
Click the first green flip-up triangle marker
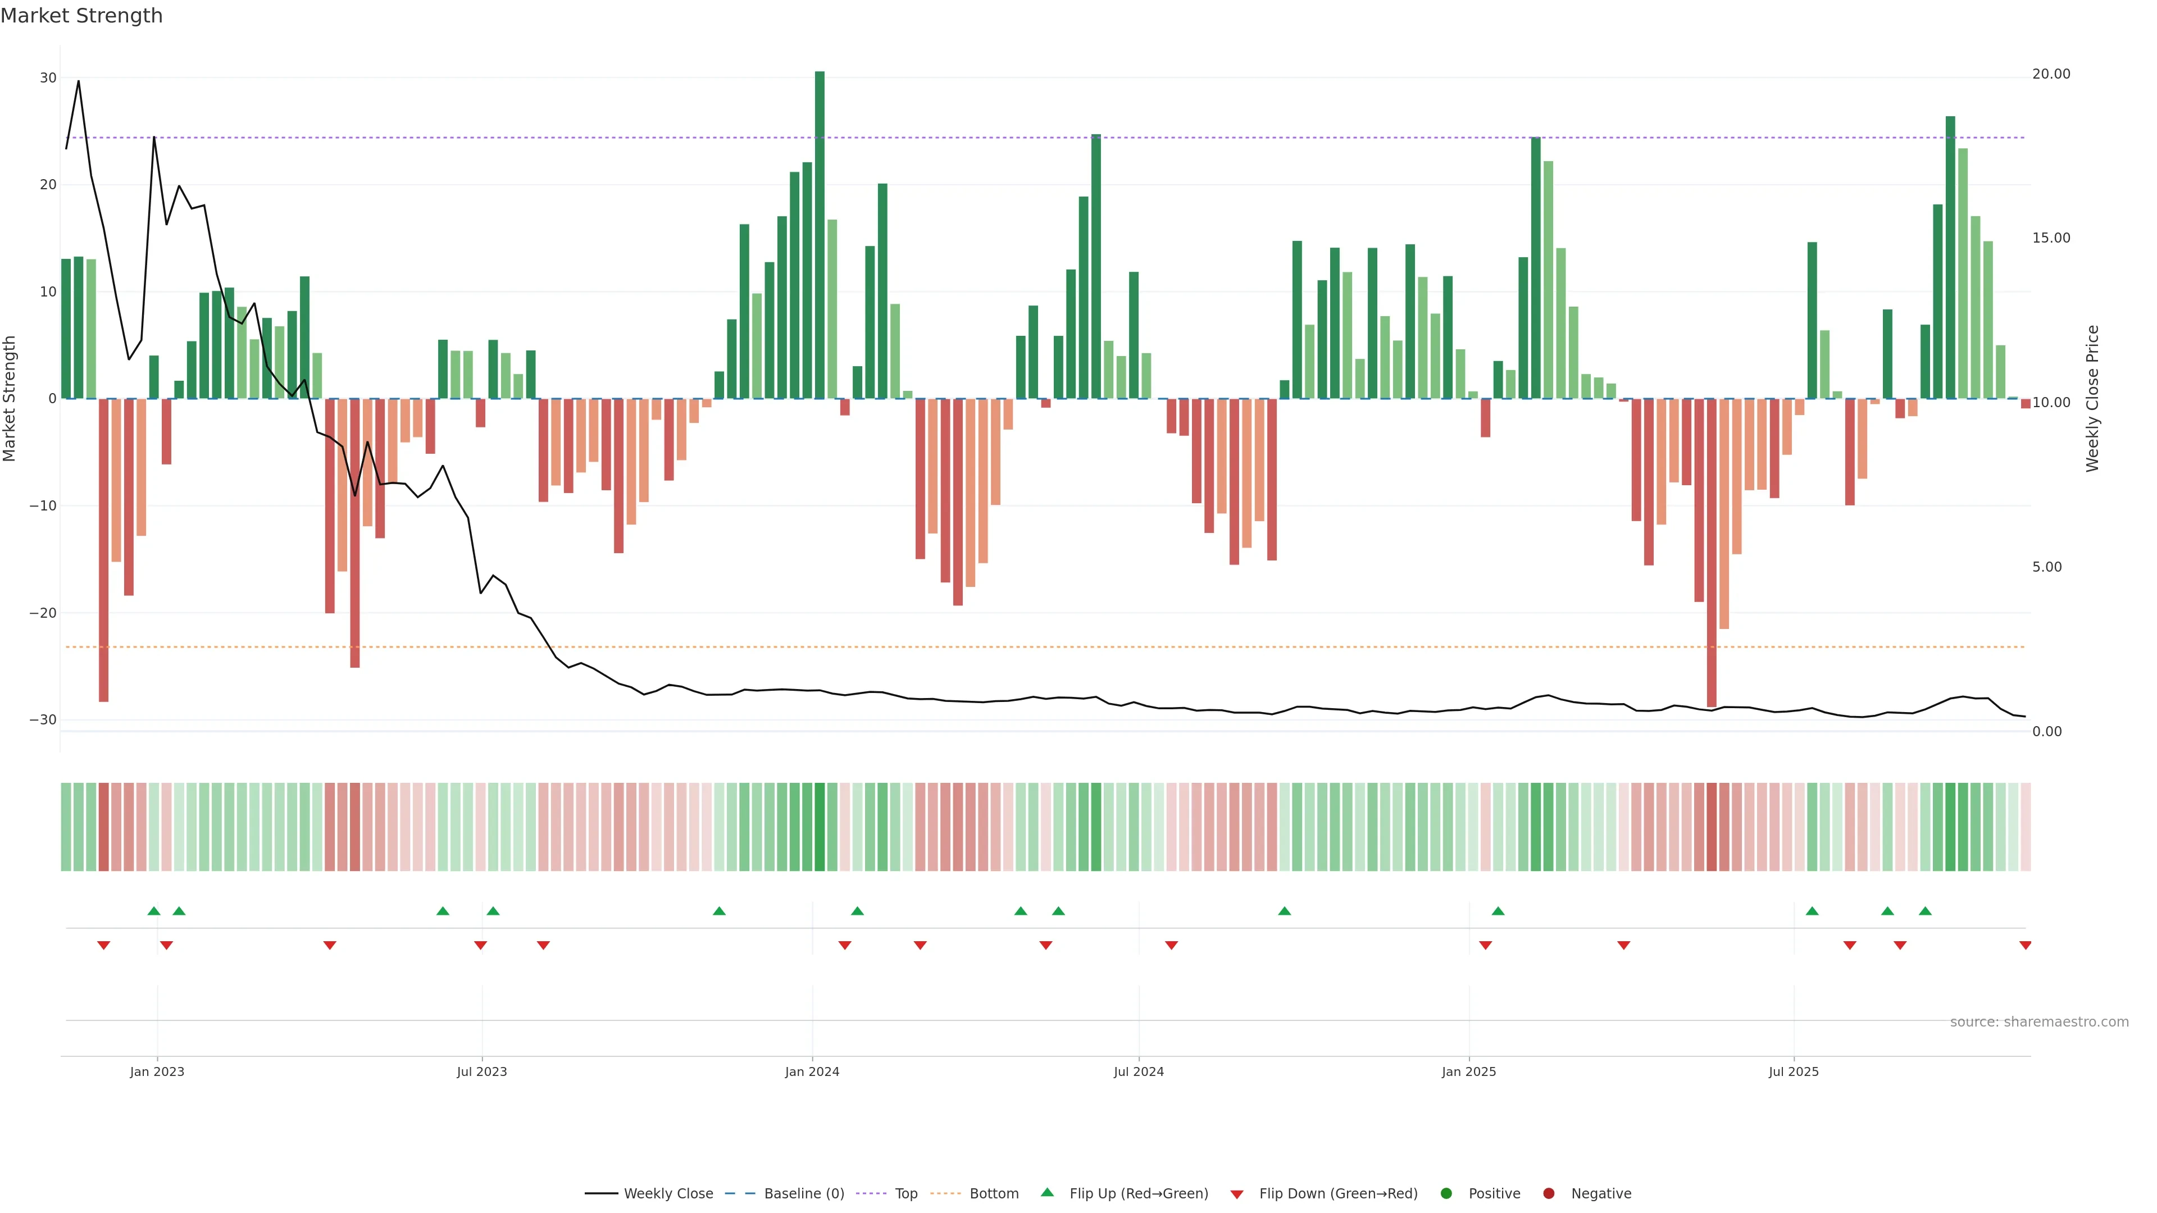(153, 911)
